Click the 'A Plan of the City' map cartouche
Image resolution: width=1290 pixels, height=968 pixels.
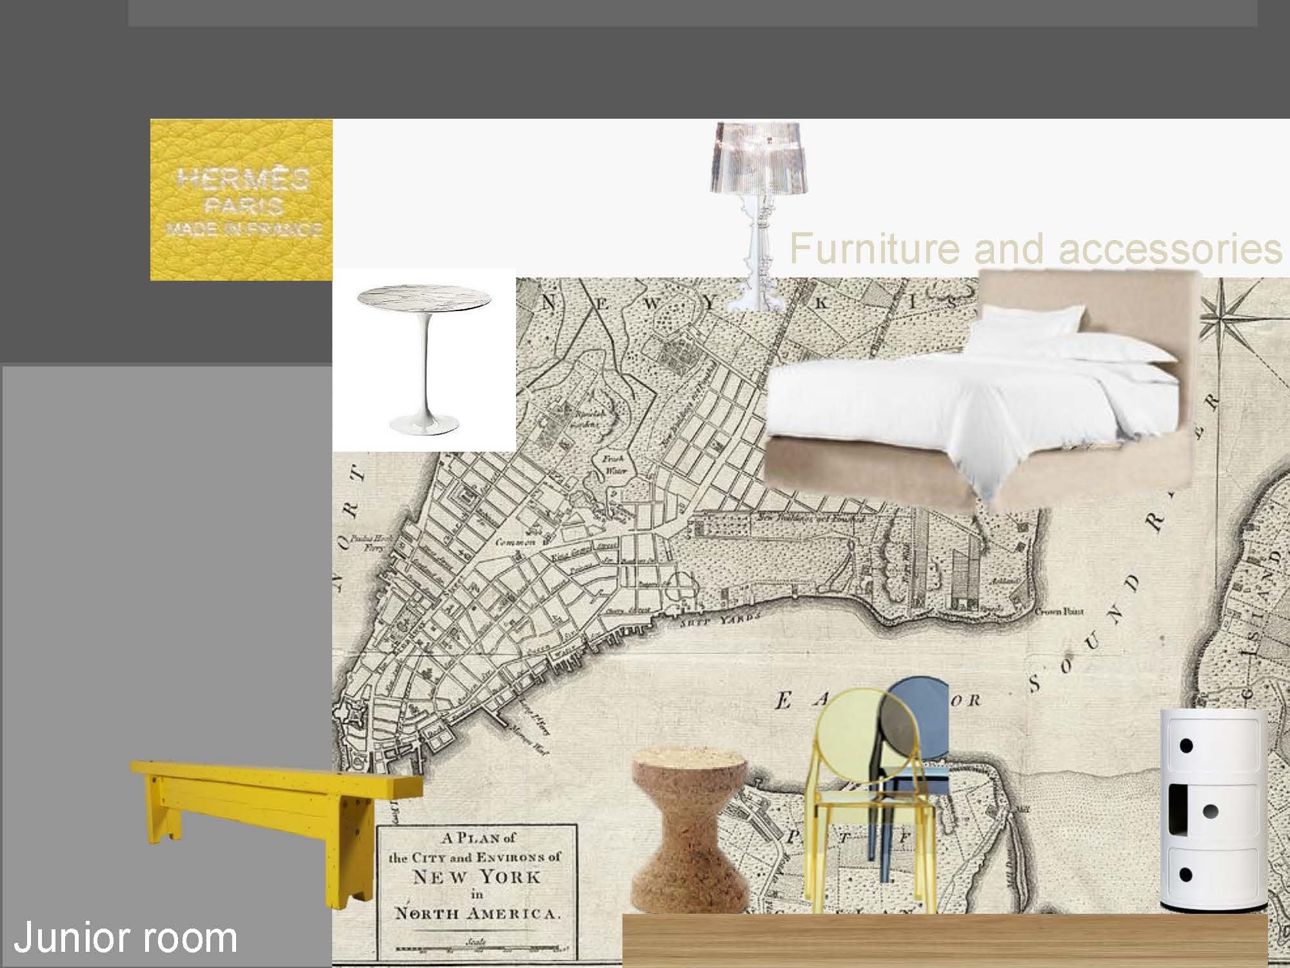pyautogui.click(x=476, y=892)
